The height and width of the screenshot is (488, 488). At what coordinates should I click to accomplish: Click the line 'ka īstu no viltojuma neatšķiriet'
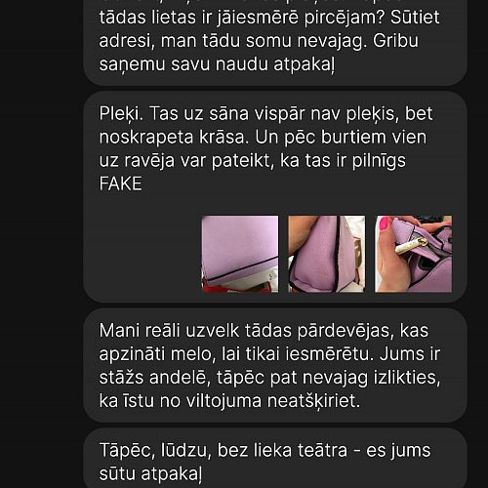click(x=229, y=400)
